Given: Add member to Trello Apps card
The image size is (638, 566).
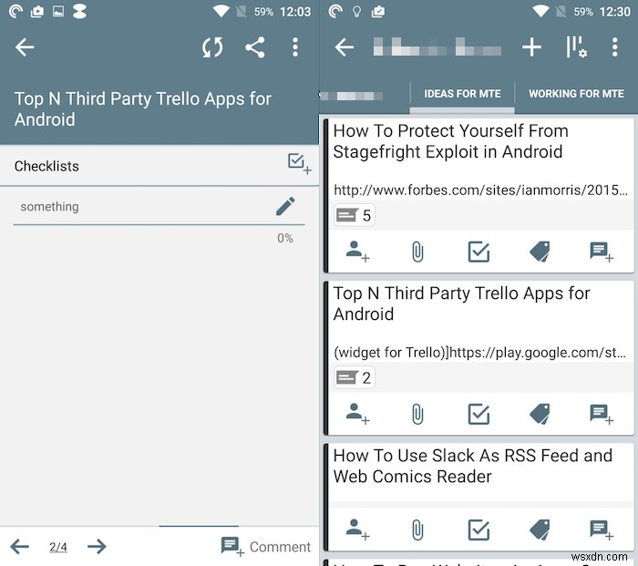Looking at the screenshot, I should click(x=357, y=414).
